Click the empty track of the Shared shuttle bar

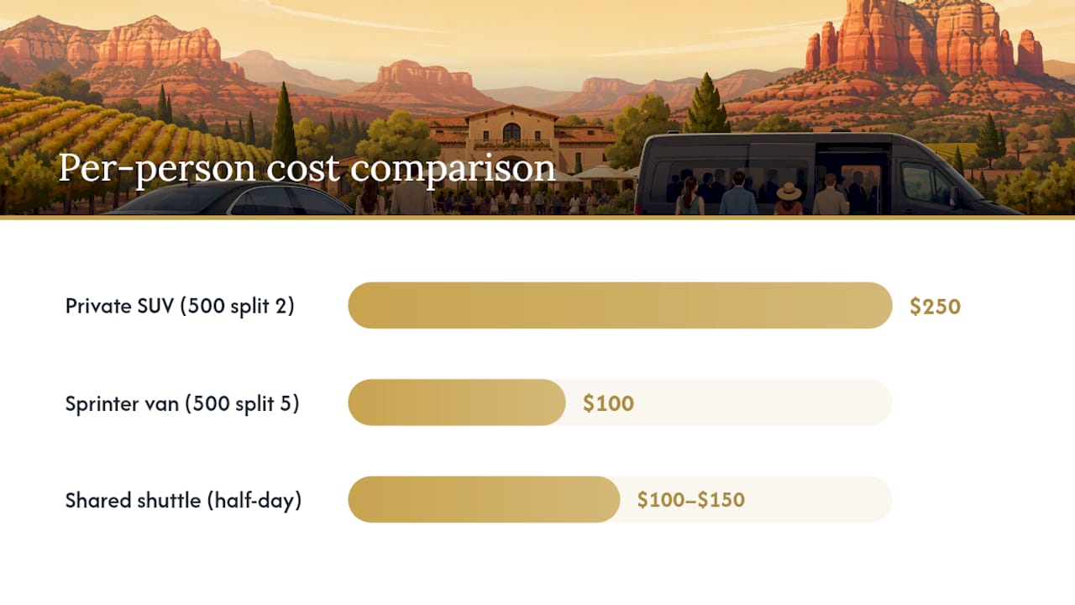(819, 500)
